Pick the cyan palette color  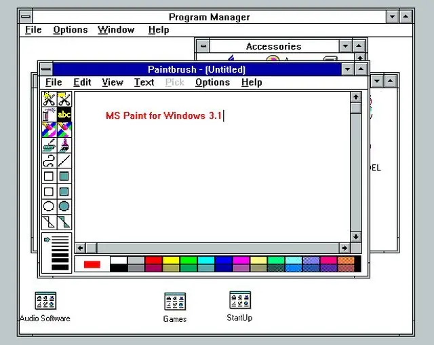pos(206,260)
